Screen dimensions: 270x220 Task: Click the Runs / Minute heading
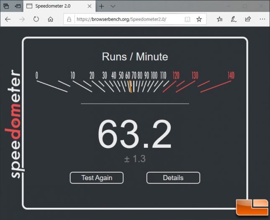(x=135, y=57)
